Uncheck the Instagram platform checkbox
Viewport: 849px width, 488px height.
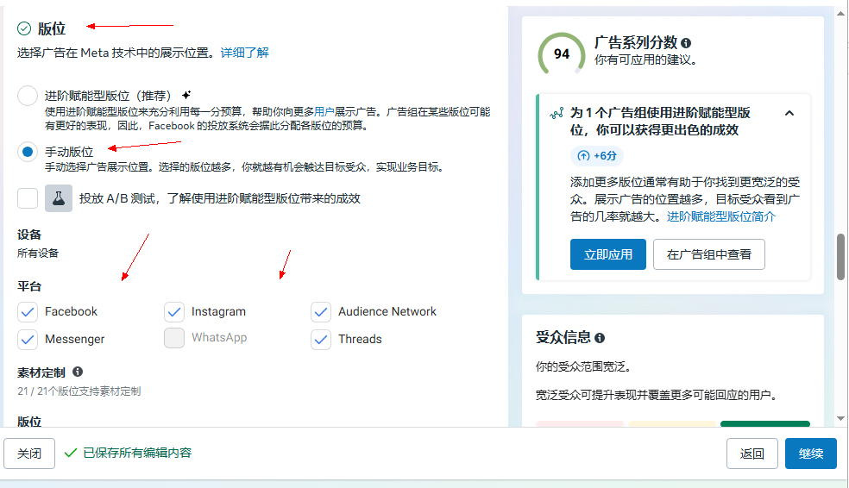174,311
